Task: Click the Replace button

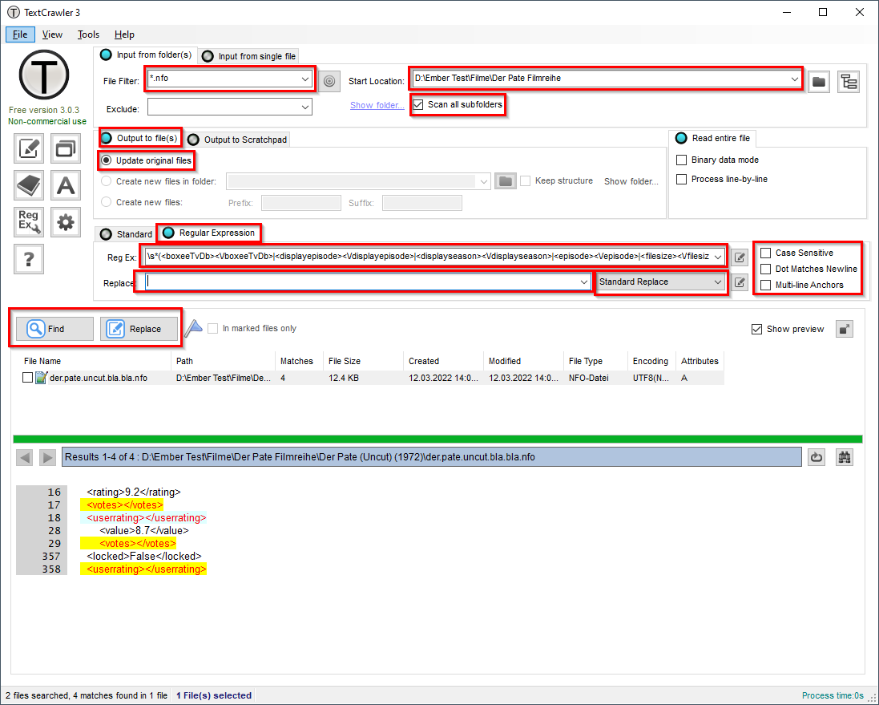Action: pyautogui.click(x=139, y=329)
